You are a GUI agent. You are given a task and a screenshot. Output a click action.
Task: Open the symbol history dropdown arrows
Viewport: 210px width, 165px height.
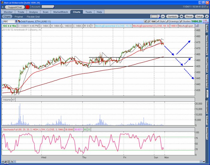16,21
